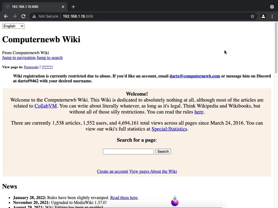Open the 'Read them here' rules link

(x=124, y=197)
